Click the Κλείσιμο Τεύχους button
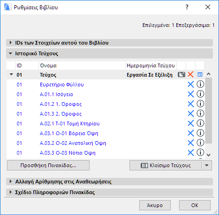 [166, 165]
